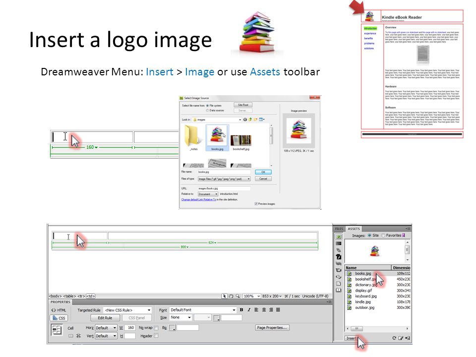Select the <td> tag in tag selector
476x357 pixels.
(90, 296)
